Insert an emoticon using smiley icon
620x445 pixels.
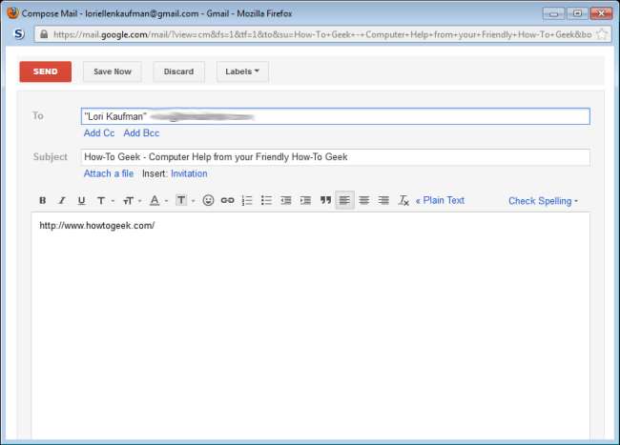pyautogui.click(x=208, y=201)
